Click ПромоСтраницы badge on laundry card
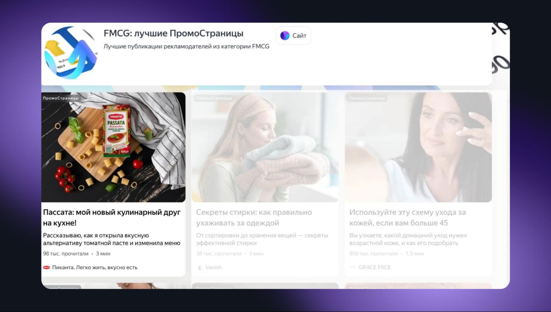The image size is (551, 312). 214,98
